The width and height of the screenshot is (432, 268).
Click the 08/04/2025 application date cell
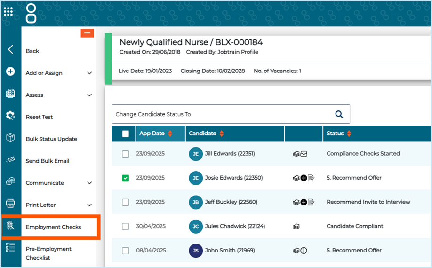[x=151, y=251]
